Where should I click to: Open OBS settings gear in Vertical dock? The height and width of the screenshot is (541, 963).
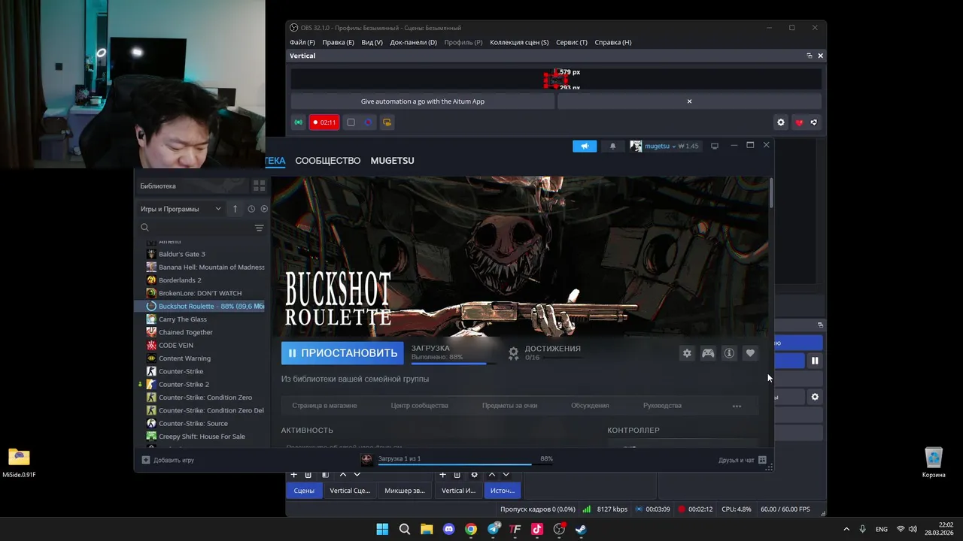tap(781, 122)
